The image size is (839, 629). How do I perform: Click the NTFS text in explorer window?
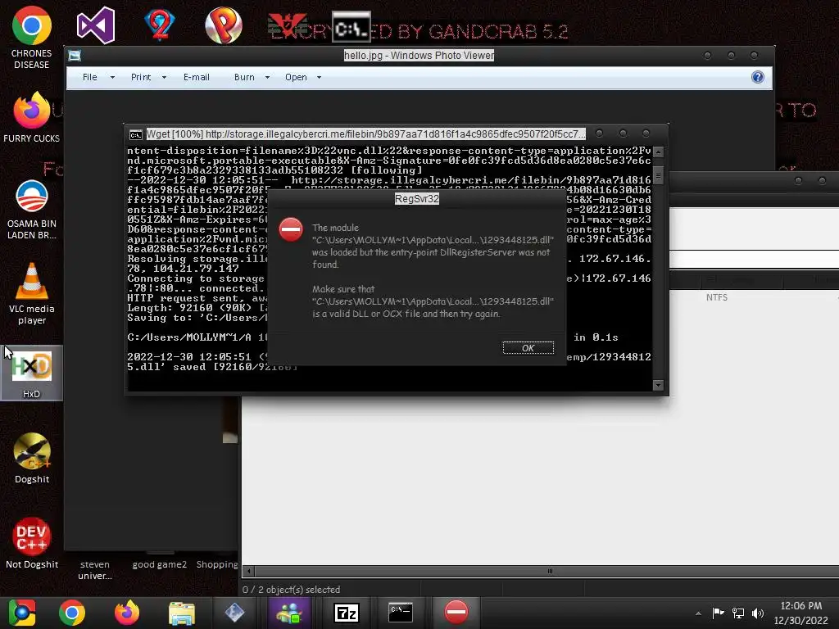click(x=716, y=297)
